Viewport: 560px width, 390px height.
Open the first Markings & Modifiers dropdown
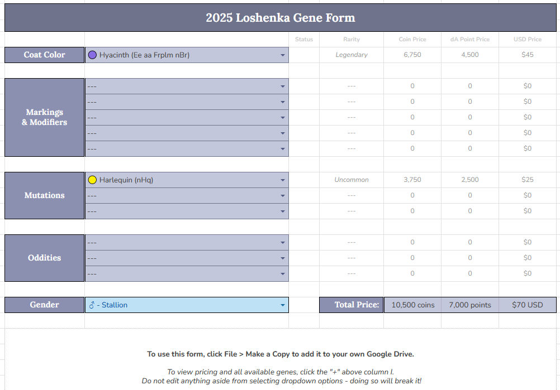pos(283,86)
